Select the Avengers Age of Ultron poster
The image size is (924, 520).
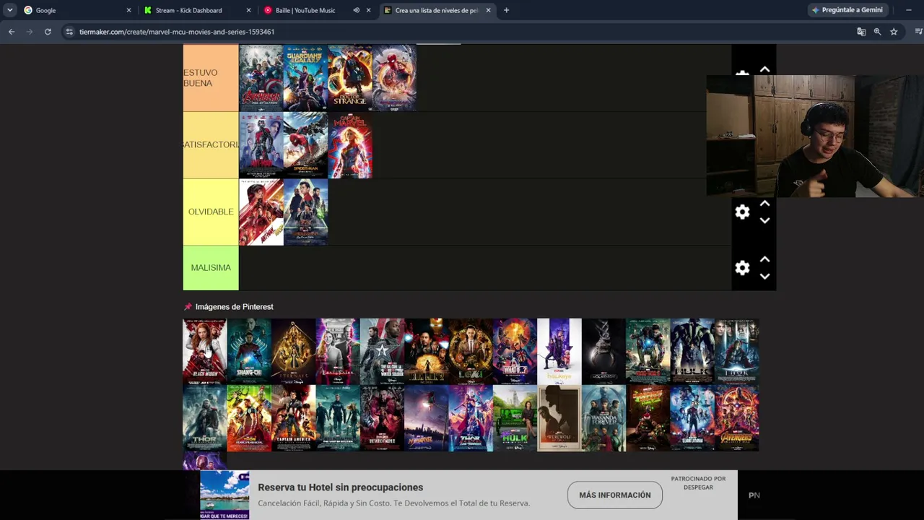[261, 78]
